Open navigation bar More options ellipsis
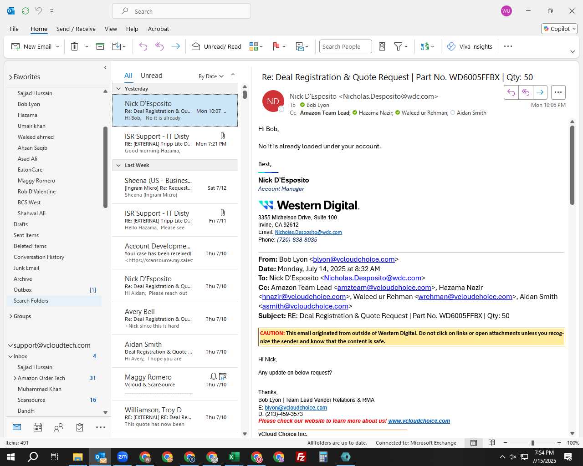Viewport: 583px width, 466px height. click(101, 427)
